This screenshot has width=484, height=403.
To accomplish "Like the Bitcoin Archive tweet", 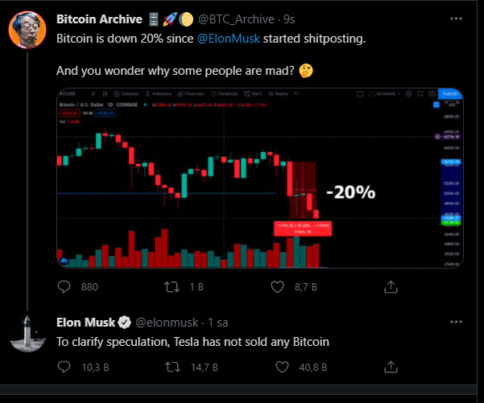I will [279, 286].
